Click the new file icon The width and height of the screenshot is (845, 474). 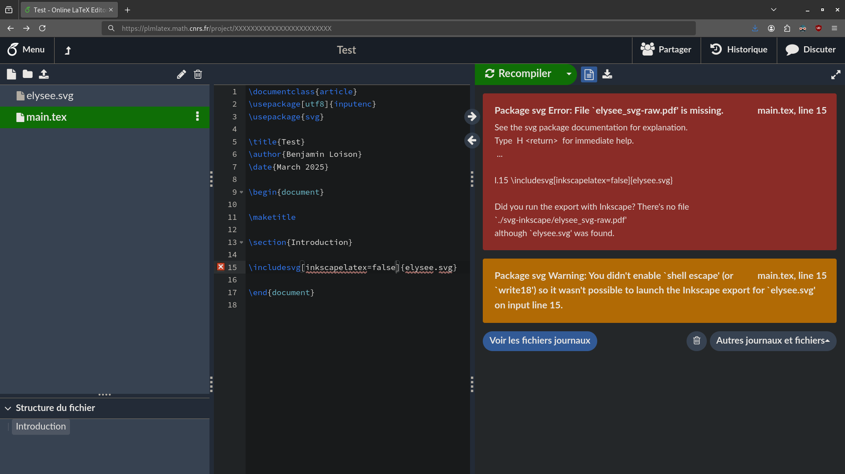click(11, 74)
